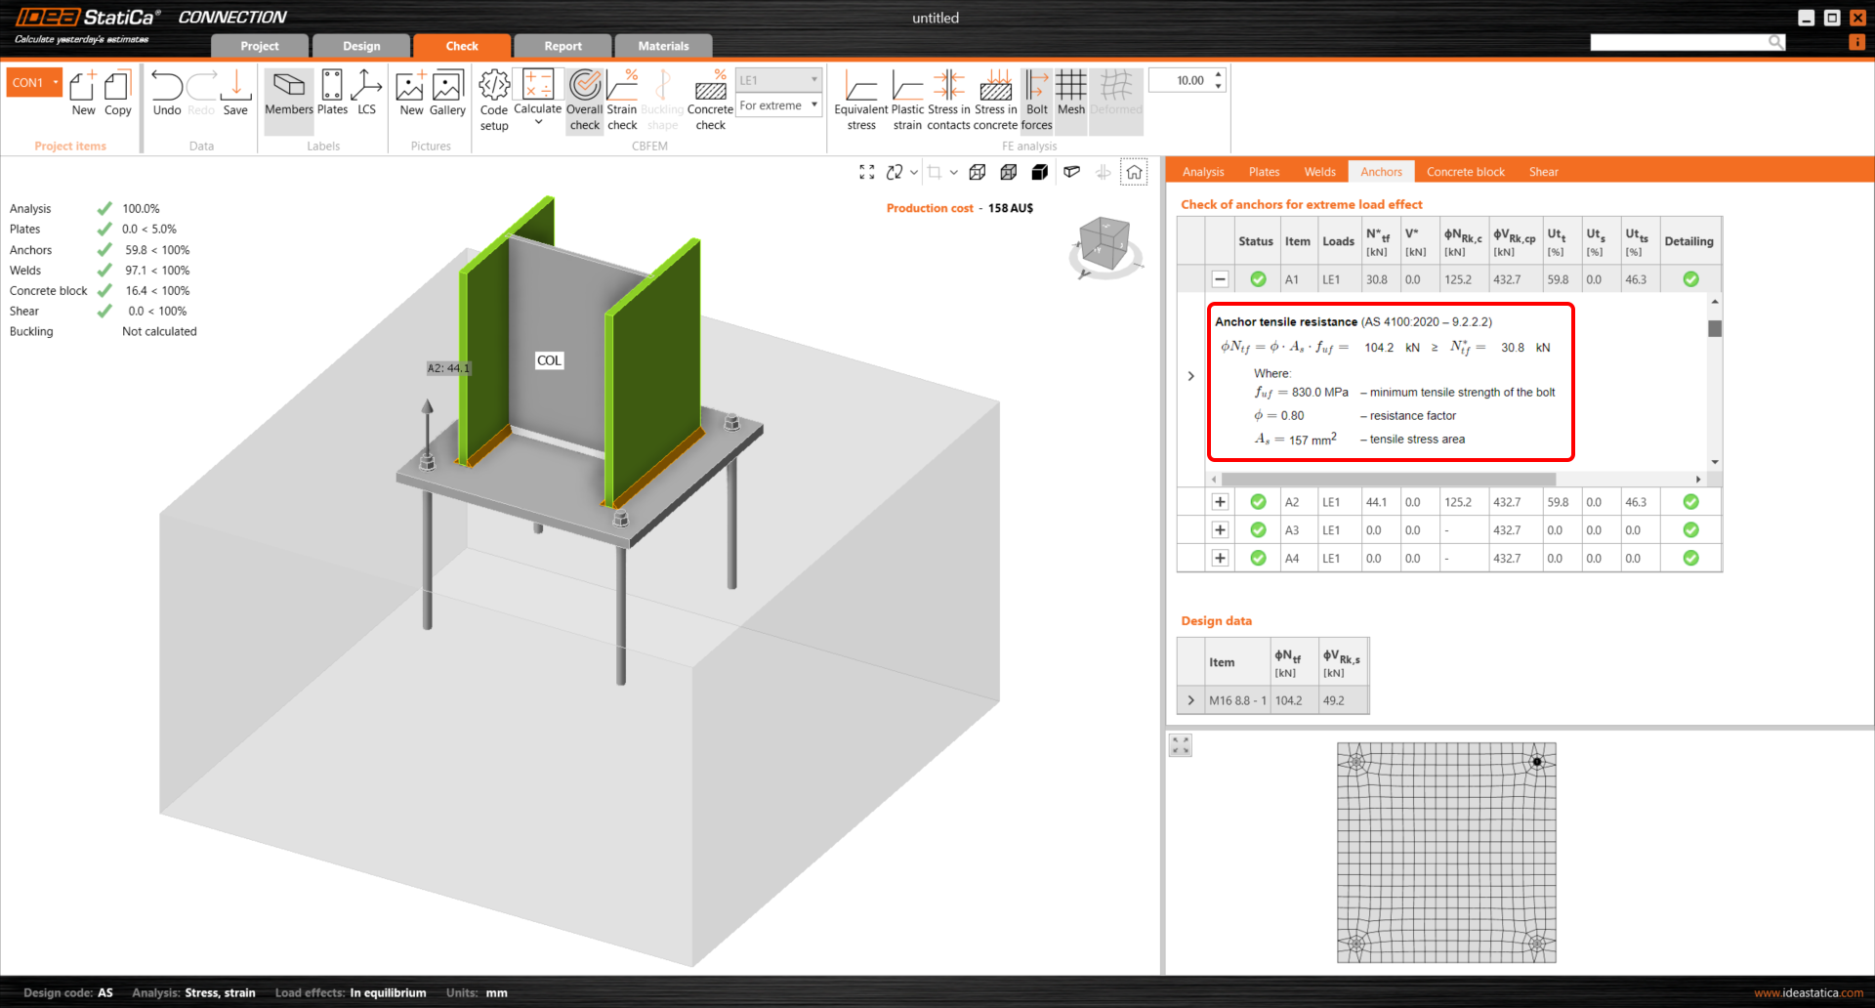Image resolution: width=1875 pixels, height=1008 pixels.
Task: Click the search field in title bar
Action: tap(1680, 42)
